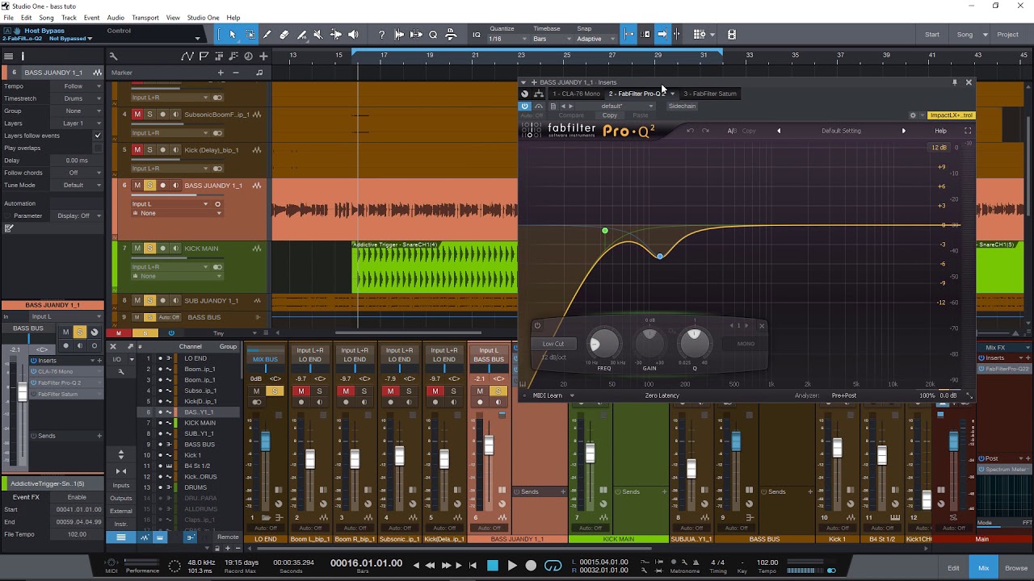Viewport: 1034px width, 581px height.
Task: Pick the Paint (pencil) tool
Action: (267, 35)
